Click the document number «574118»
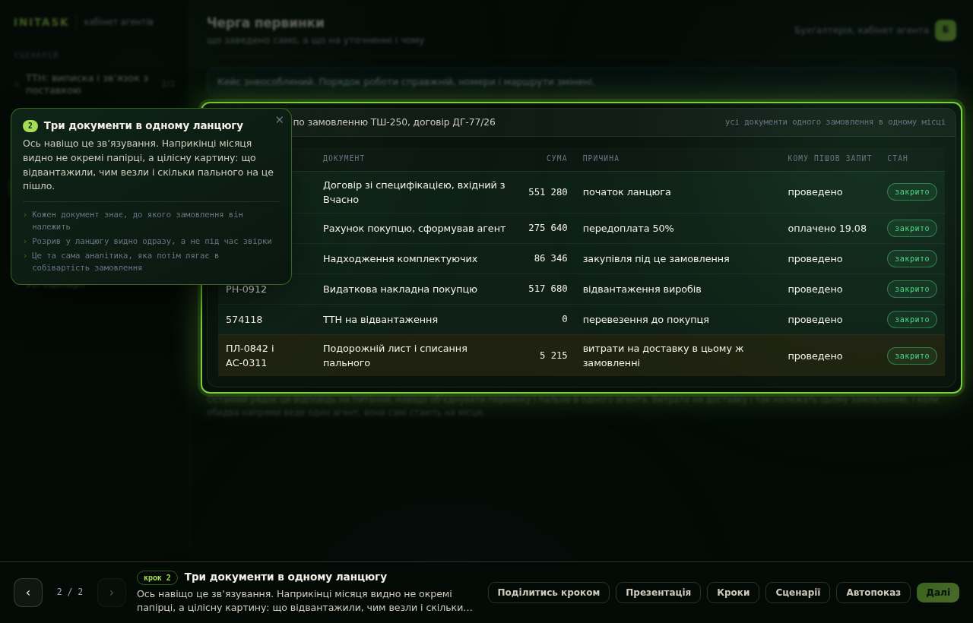 (244, 320)
